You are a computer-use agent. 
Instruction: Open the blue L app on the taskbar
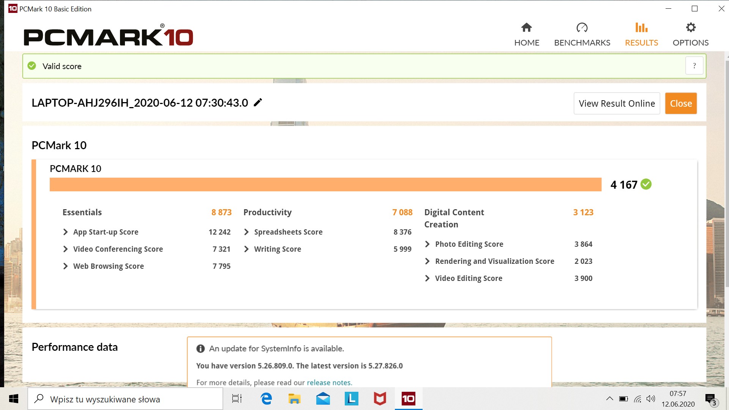(x=352, y=399)
